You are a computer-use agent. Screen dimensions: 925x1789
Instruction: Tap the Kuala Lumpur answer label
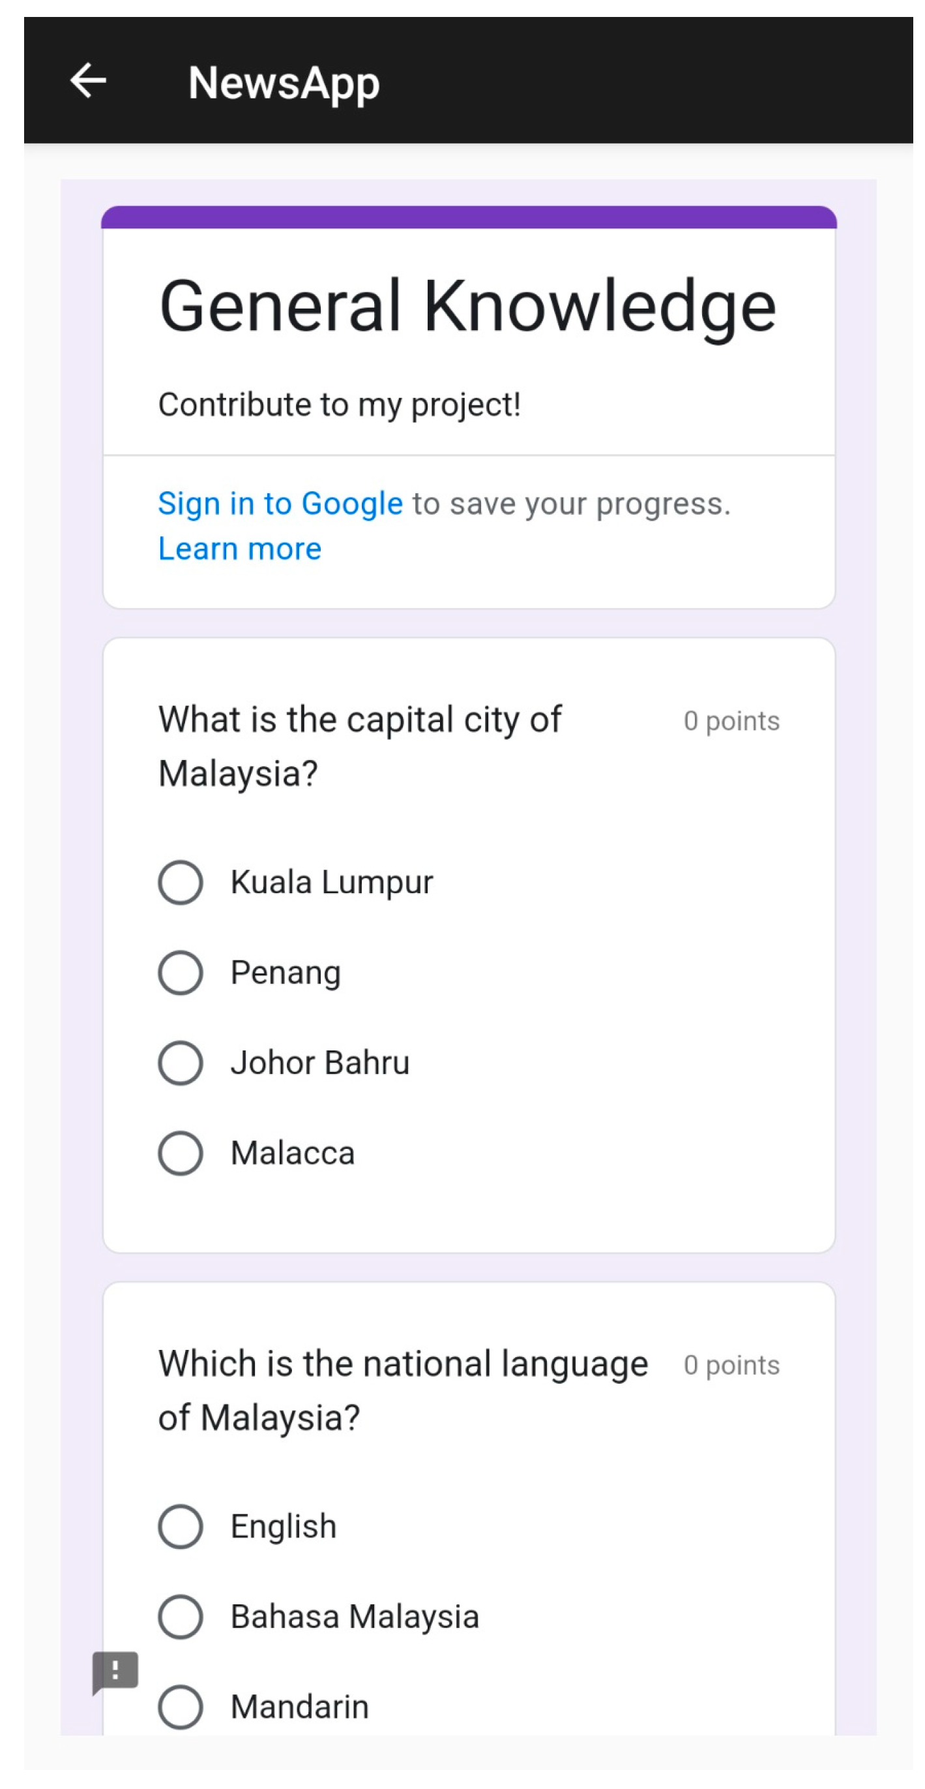(x=332, y=882)
